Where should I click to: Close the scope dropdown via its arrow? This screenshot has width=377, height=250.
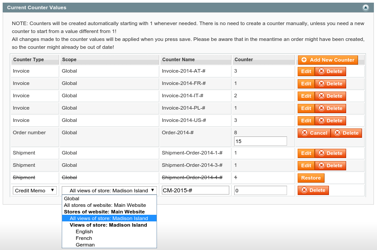[x=153, y=190]
